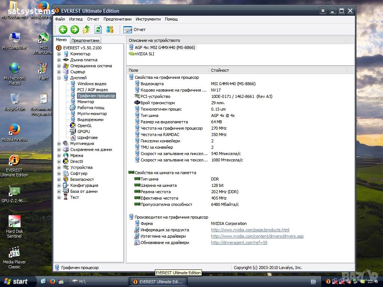Open the Инструменти menu
Screen dimensions: 383x287
(148, 19)
